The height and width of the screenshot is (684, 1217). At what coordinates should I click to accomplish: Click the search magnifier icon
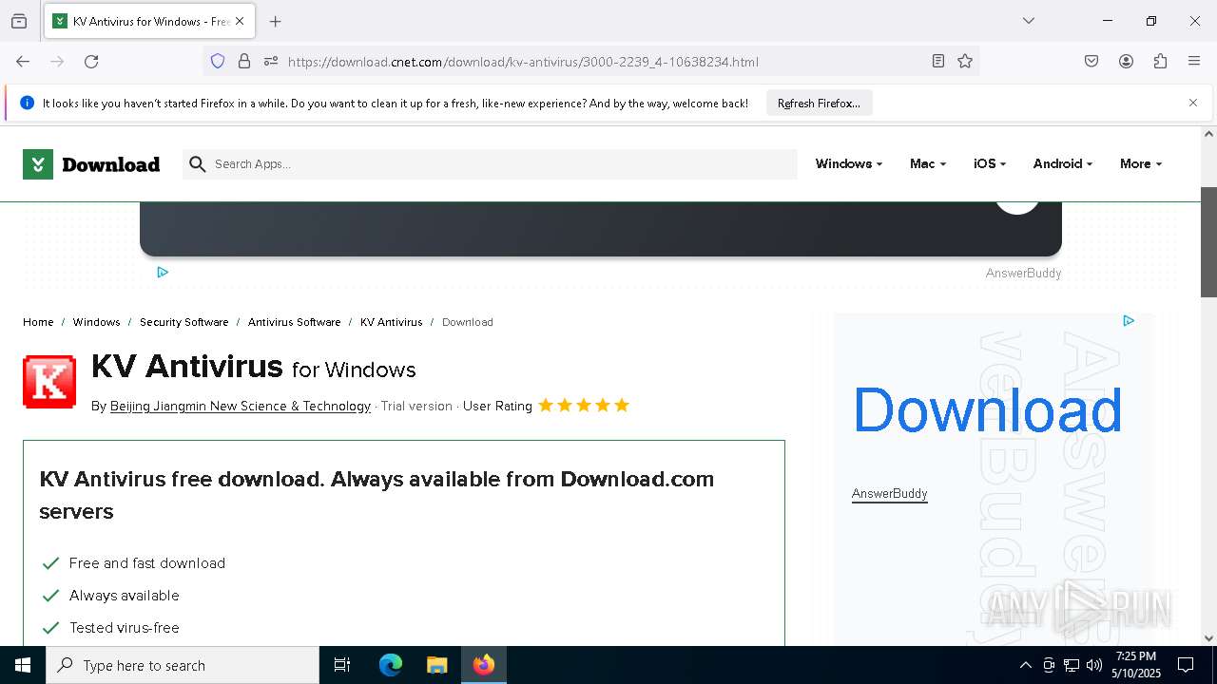(x=198, y=164)
